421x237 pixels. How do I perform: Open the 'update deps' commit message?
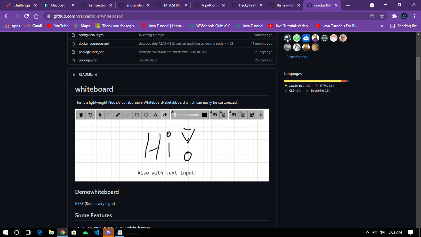pyautogui.click(x=148, y=60)
